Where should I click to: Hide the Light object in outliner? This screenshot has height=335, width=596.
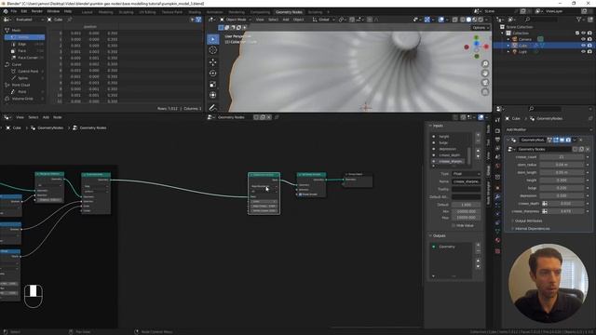(584, 52)
